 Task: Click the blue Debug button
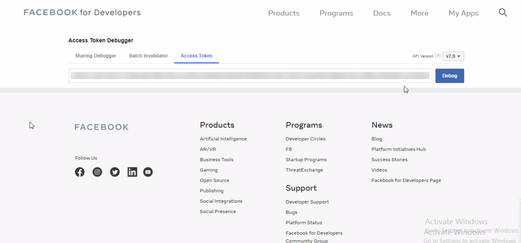tap(450, 76)
